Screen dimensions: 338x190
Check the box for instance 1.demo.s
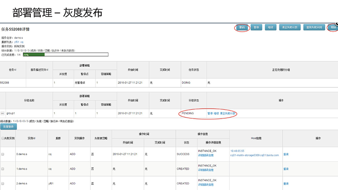coord(3,169)
